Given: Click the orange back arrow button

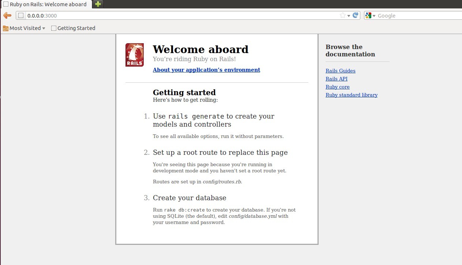Looking at the screenshot, I should point(7,15).
